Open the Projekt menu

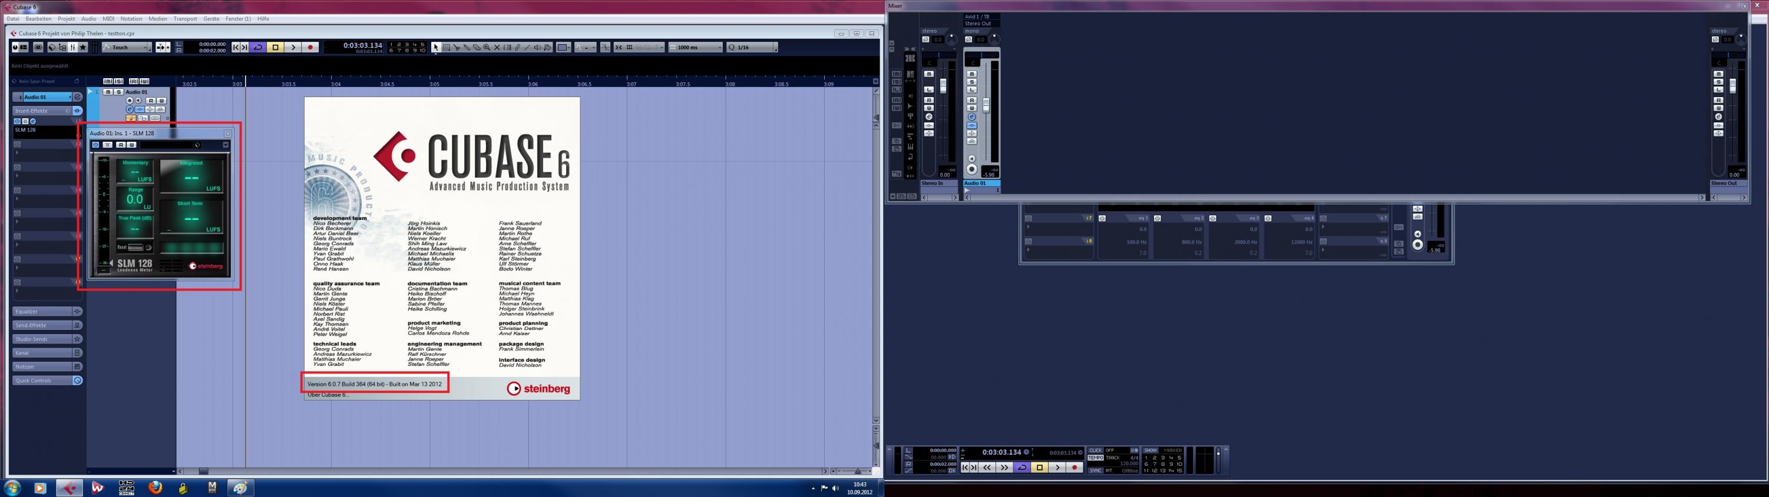pyautogui.click(x=67, y=18)
